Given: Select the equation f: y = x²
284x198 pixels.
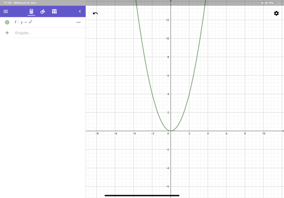Looking at the screenshot, I should click(24, 22).
